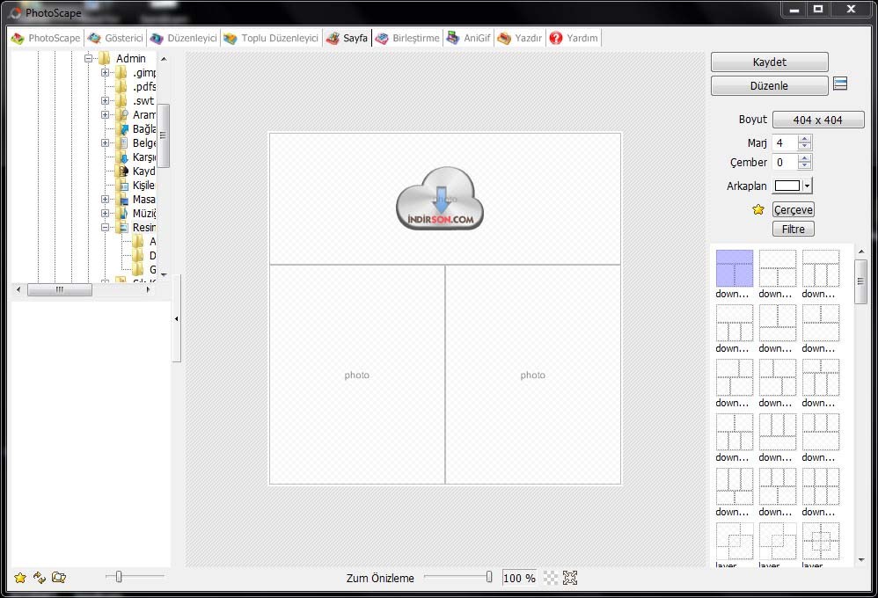Click the folder tree horizontal scrollbar thumb
The height and width of the screenshot is (598, 878).
coord(59,289)
